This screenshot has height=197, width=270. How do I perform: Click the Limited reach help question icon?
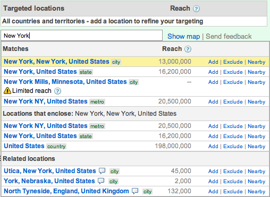tap(57, 91)
